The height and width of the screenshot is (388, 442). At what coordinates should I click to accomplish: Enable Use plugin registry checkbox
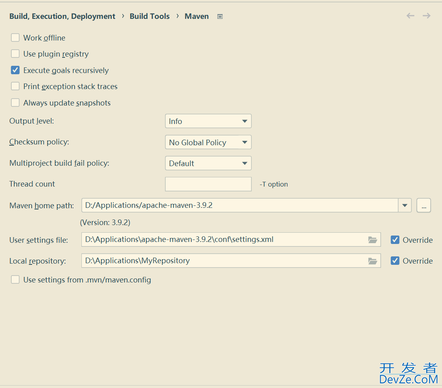pyautogui.click(x=15, y=54)
